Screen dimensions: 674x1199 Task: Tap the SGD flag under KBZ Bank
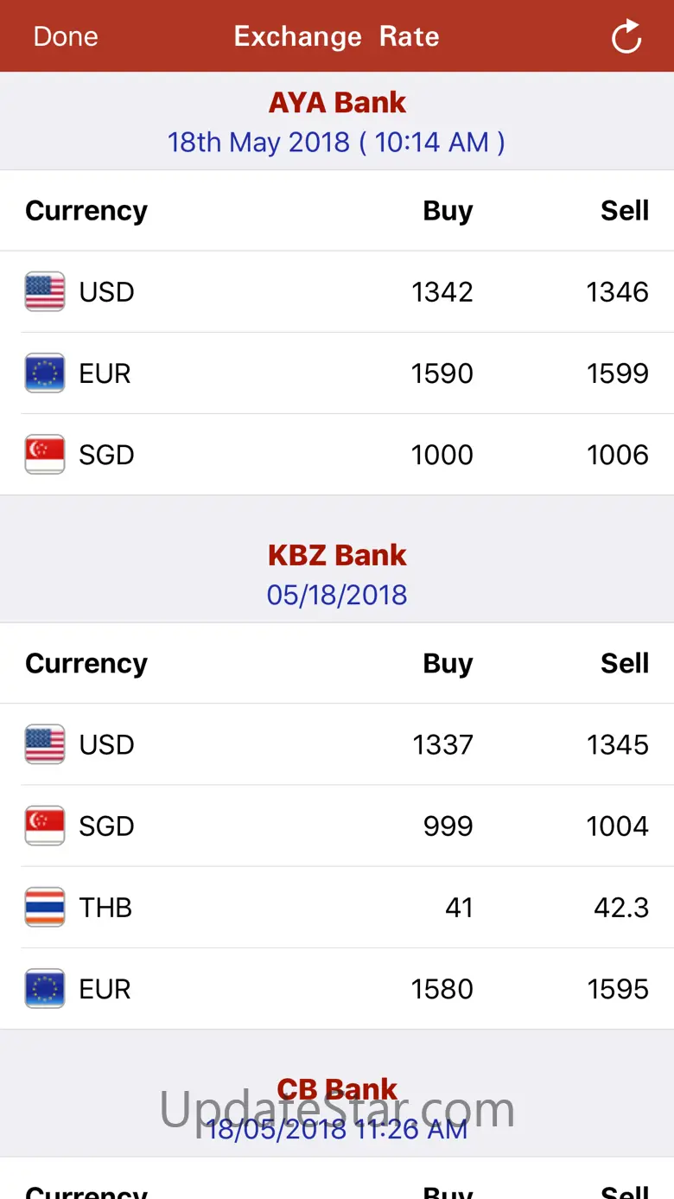45,826
